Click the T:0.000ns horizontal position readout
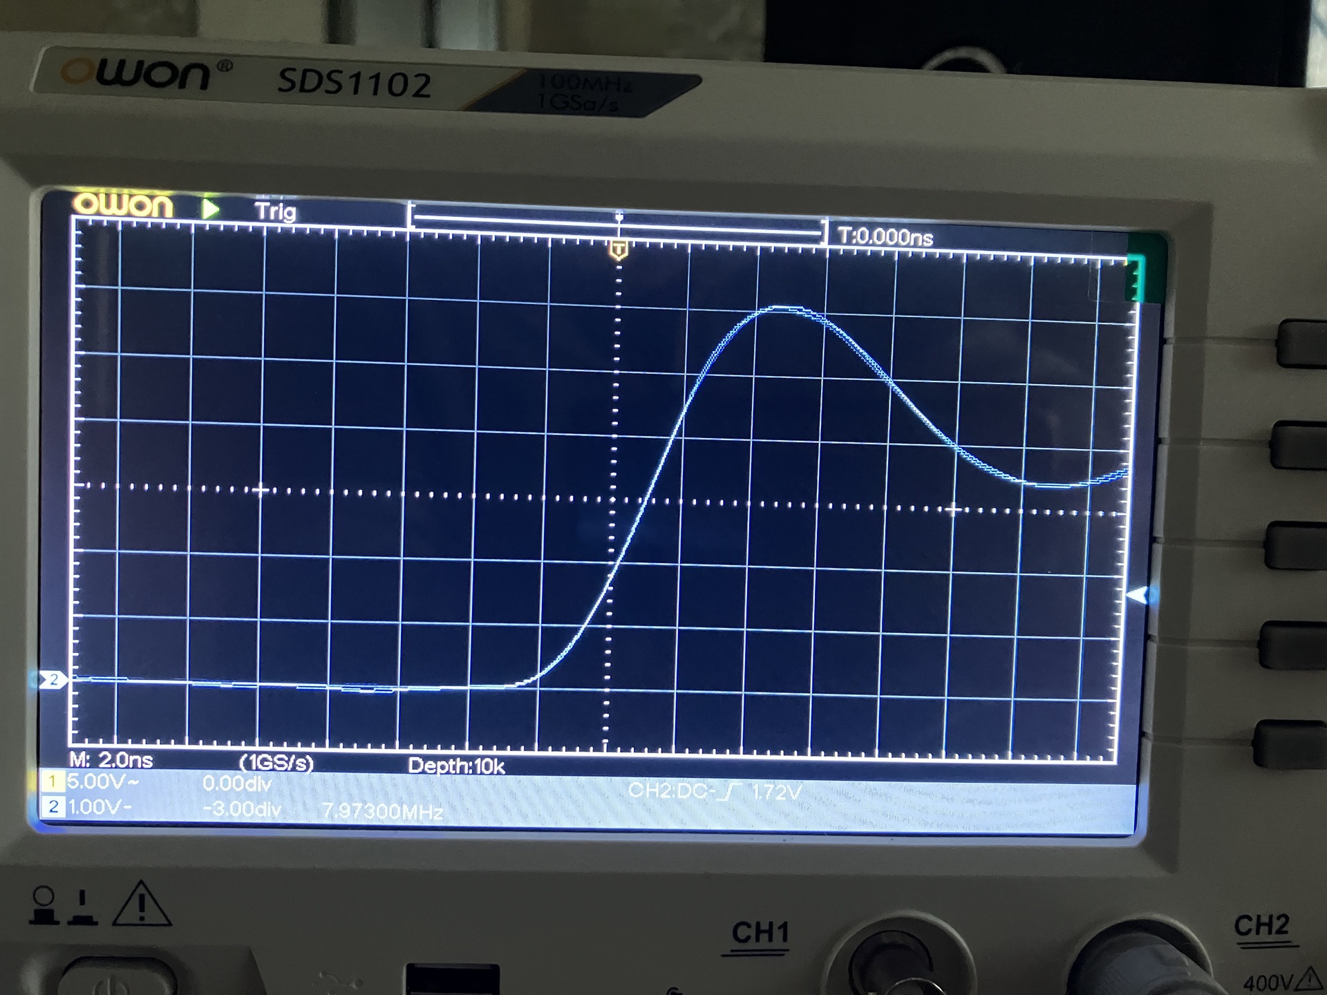Screen dimensions: 1327x995 [885, 237]
